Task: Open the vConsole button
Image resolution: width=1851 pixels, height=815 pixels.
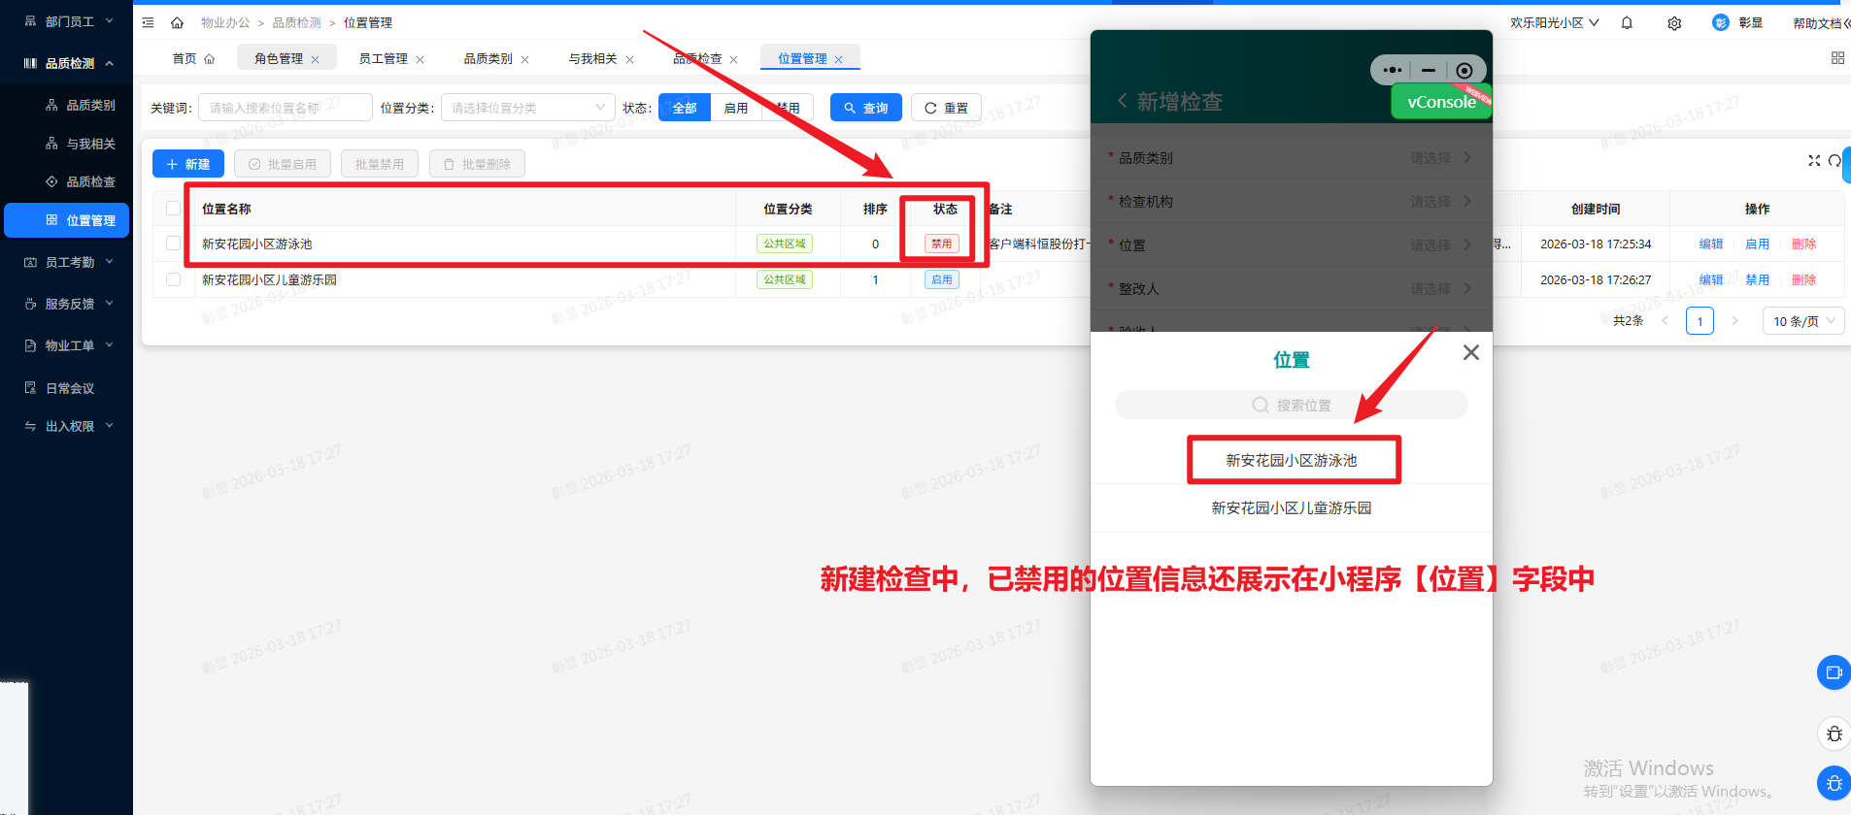Action: tap(1441, 101)
